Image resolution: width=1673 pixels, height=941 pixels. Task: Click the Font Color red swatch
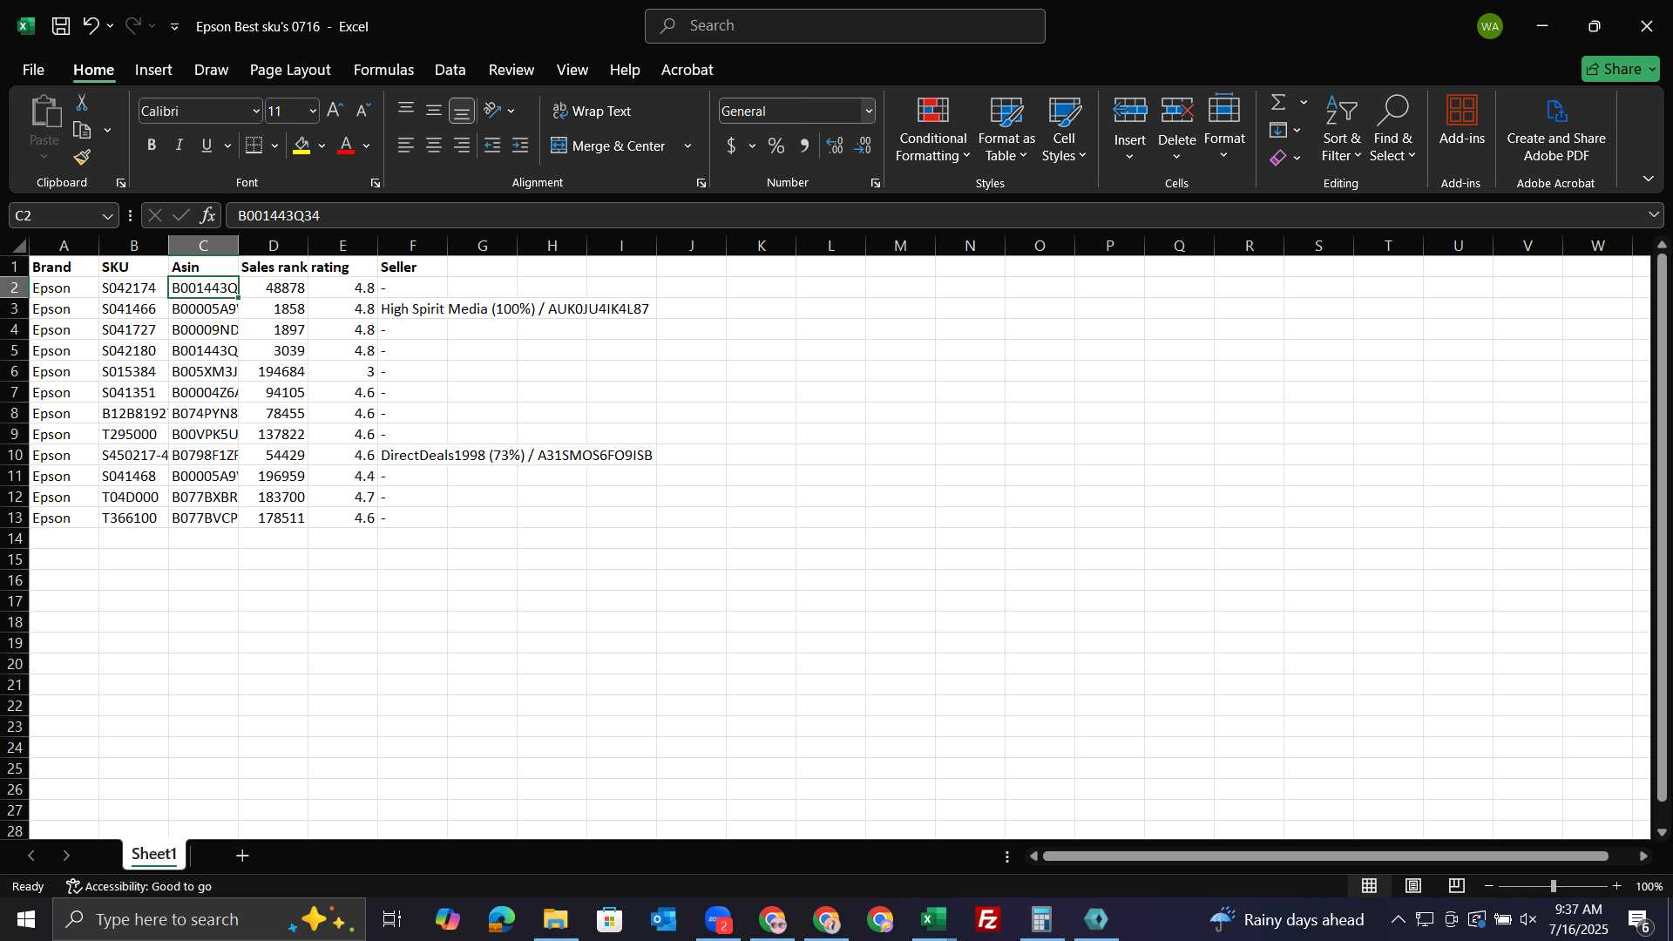coord(346,146)
